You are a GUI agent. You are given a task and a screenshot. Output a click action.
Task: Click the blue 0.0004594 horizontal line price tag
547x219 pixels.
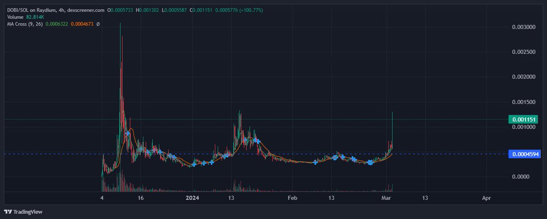point(524,154)
